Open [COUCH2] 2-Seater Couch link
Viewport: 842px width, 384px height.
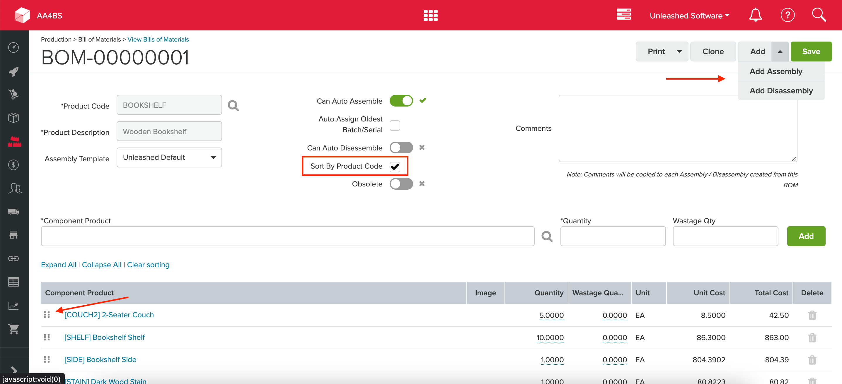coord(109,314)
